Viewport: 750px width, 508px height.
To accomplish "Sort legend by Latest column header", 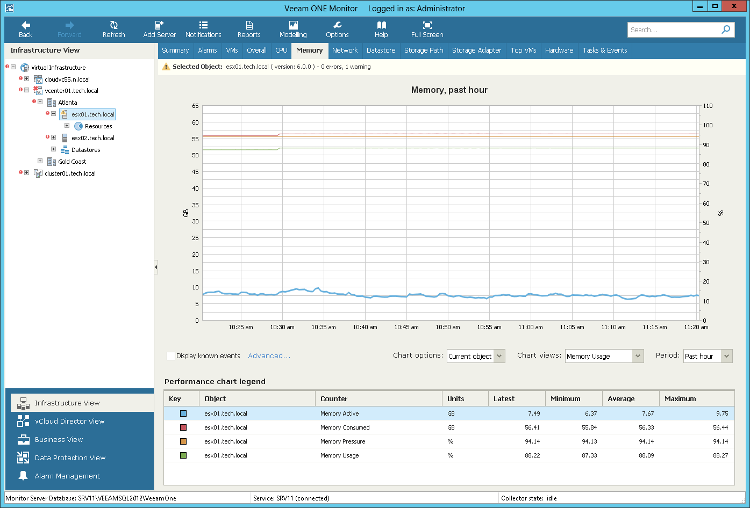I will coord(517,399).
